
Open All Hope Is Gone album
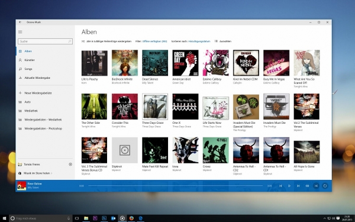(x=306, y=152)
